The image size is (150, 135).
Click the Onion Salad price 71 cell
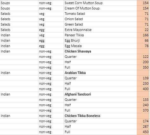pos(143,19)
